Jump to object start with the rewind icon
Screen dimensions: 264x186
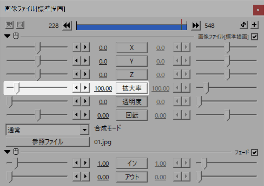pos(67,26)
